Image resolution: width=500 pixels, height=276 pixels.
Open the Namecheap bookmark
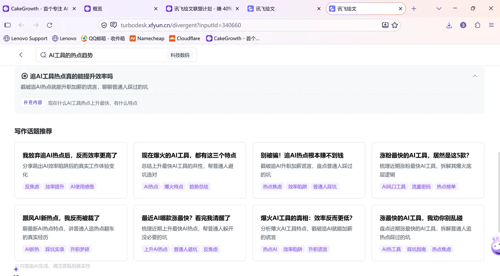pyautogui.click(x=147, y=38)
